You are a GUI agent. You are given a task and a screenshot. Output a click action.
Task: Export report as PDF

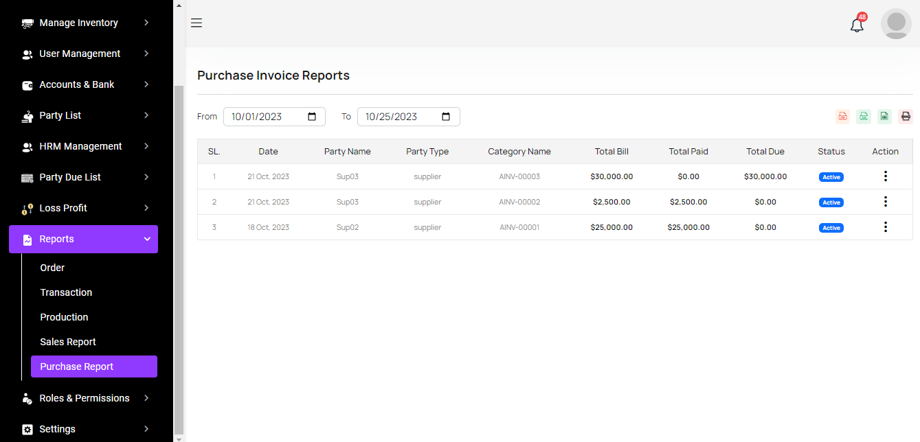click(x=842, y=117)
